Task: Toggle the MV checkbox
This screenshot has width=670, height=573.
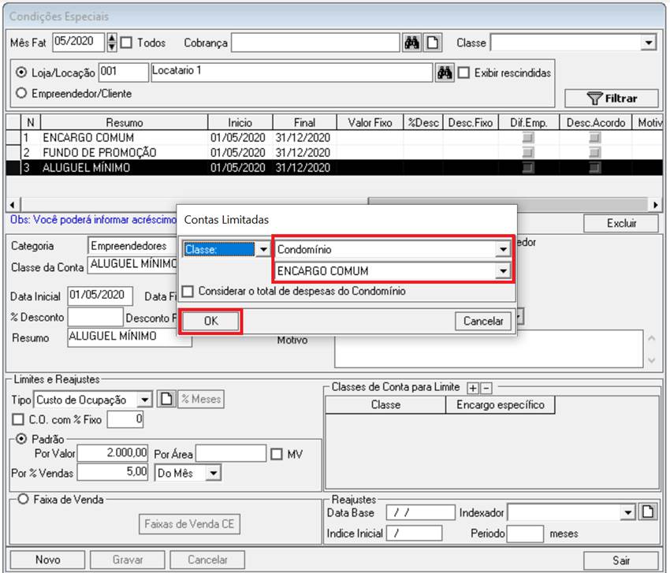Action: pos(277,454)
